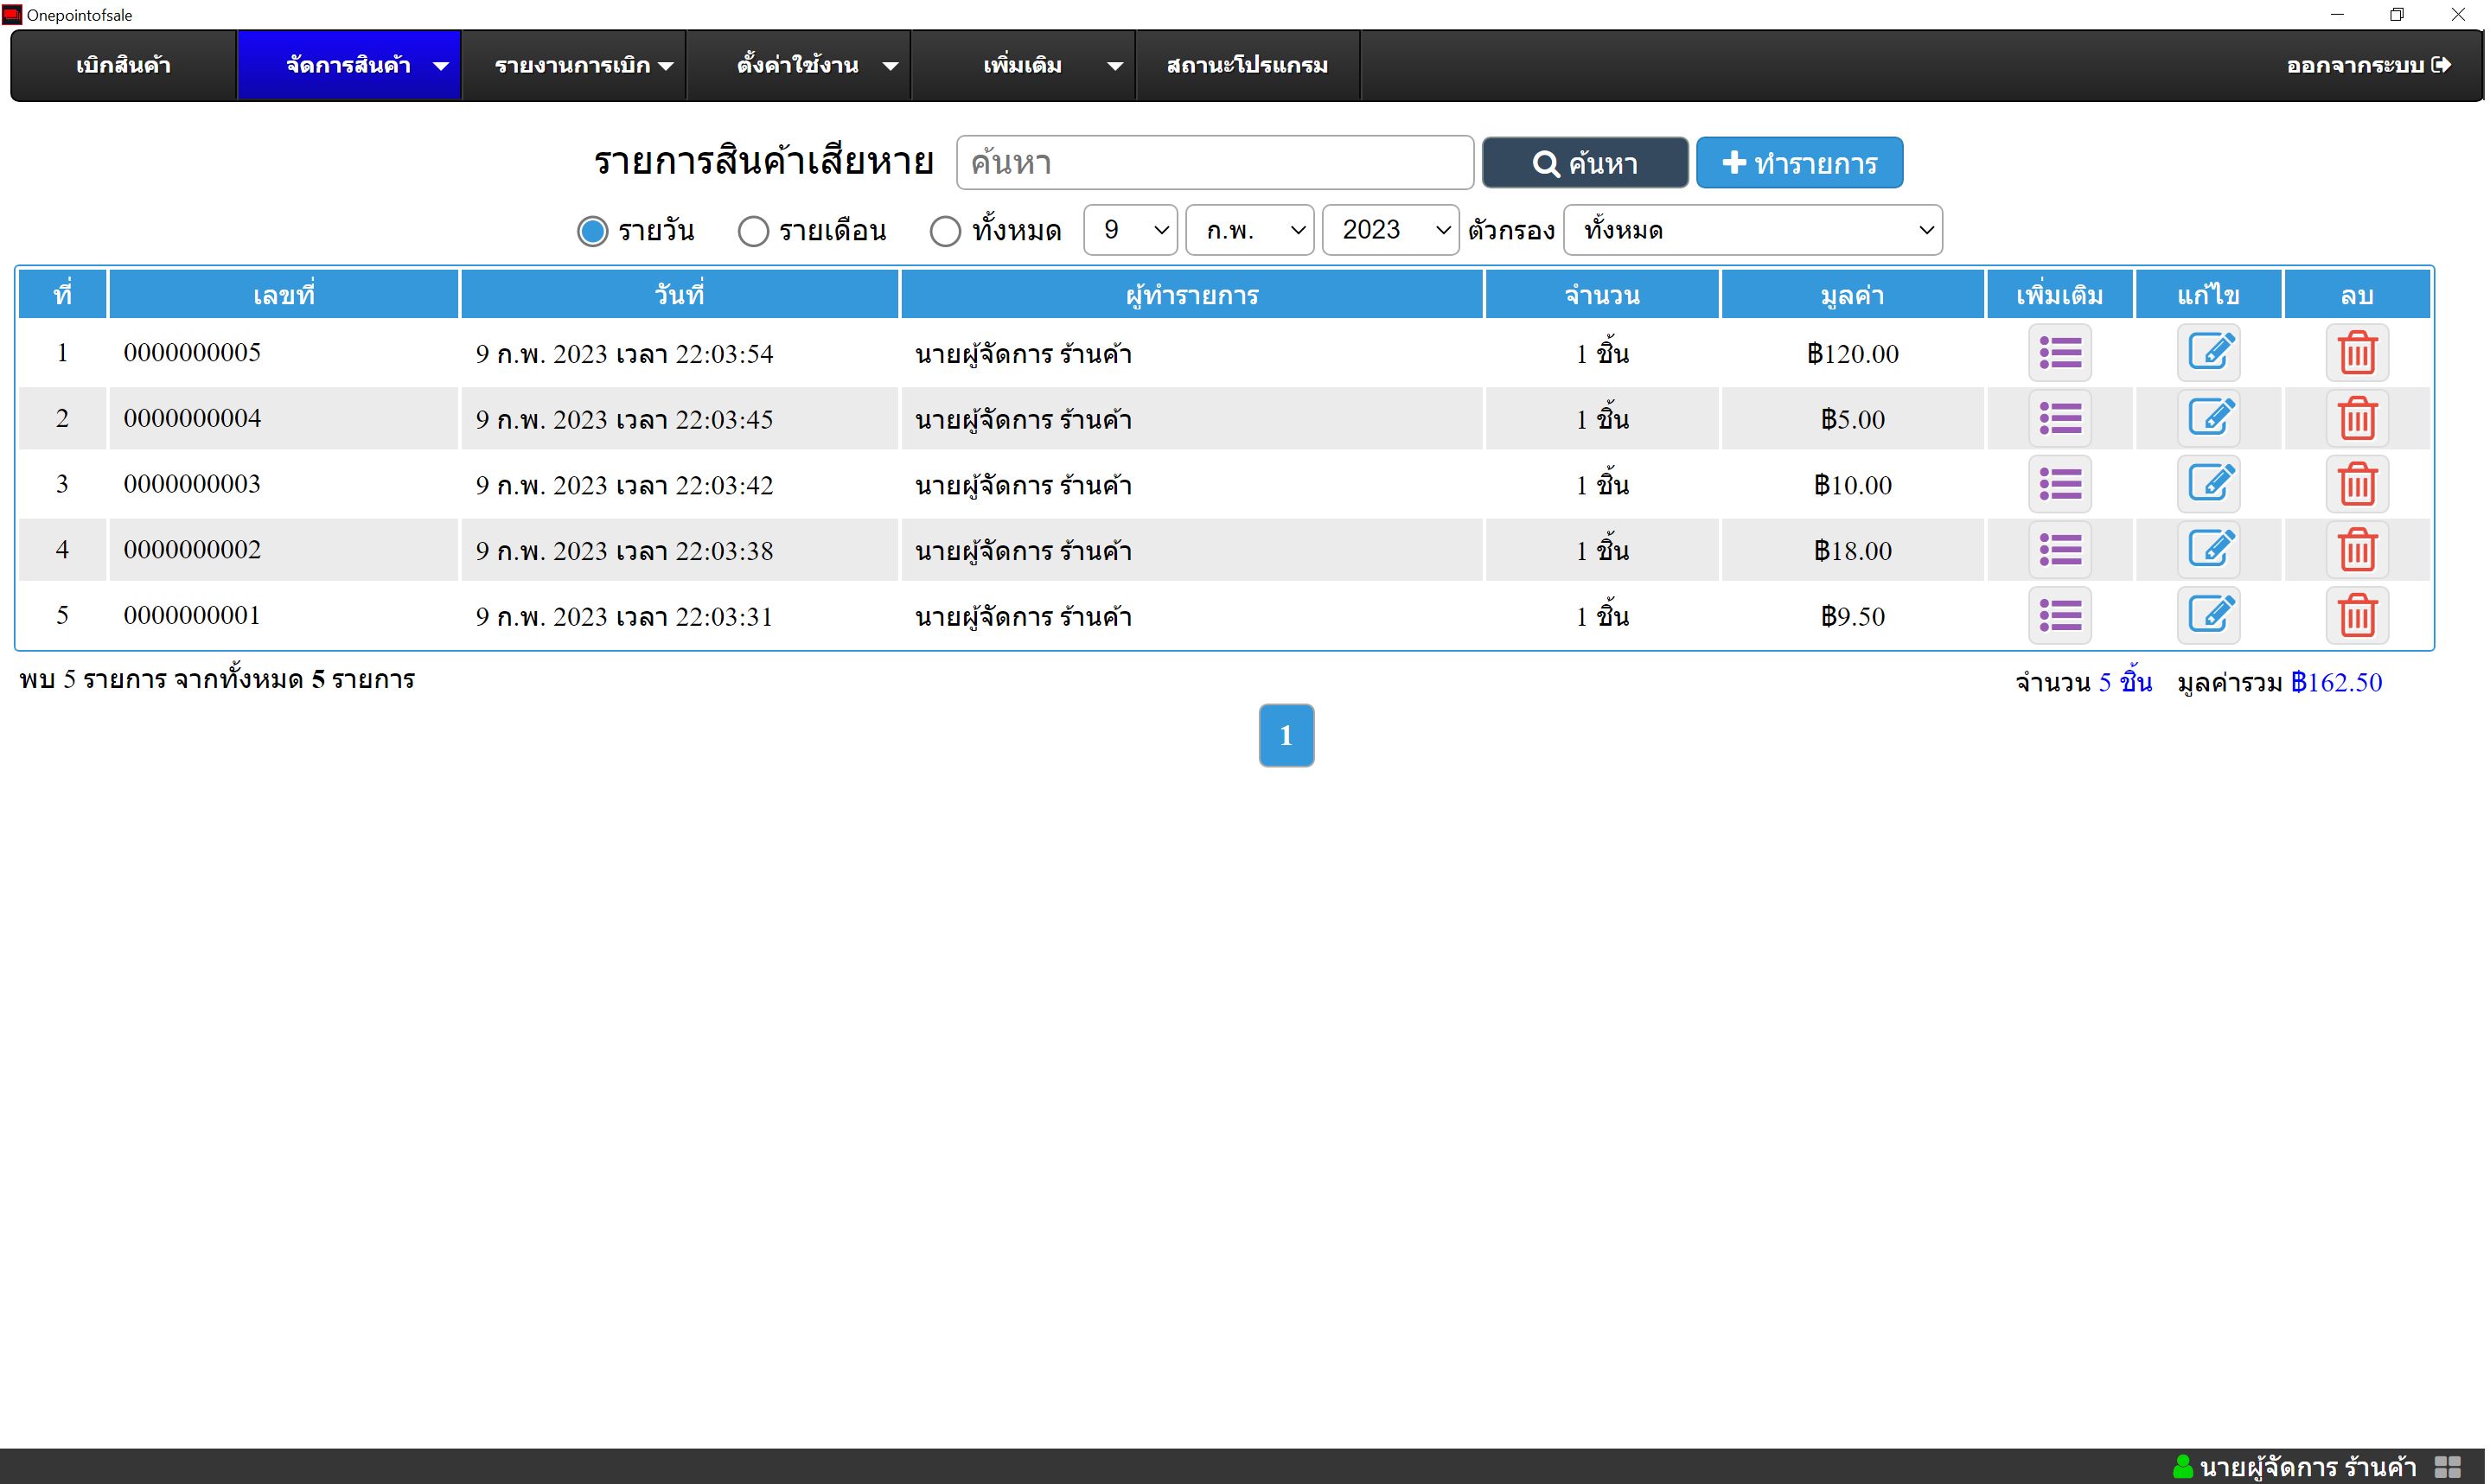Click value ฿9.50 in last row

[1852, 616]
